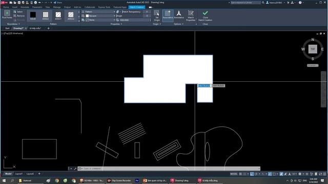The image size is (328, 184).
Task: Click the signed-in user account button
Action: point(275,3)
